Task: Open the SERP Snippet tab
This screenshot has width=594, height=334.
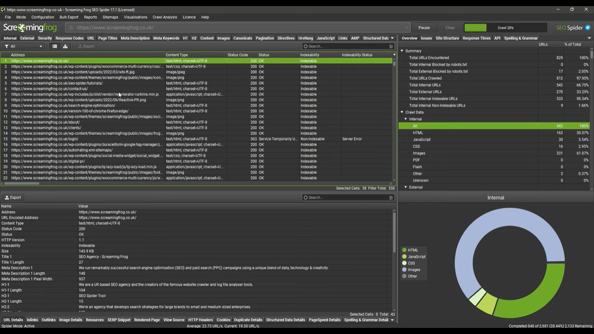Action: 119,320
